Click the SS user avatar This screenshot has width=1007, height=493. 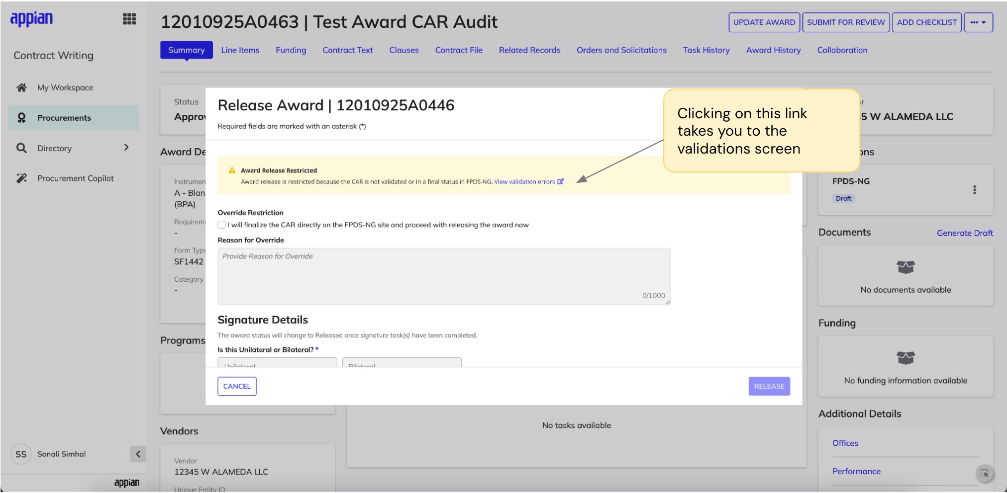21,454
